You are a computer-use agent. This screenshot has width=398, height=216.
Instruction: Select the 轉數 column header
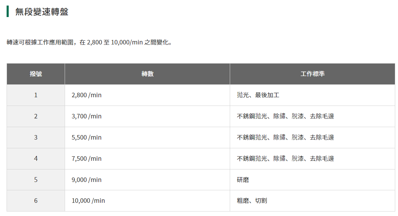click(147, 74)
